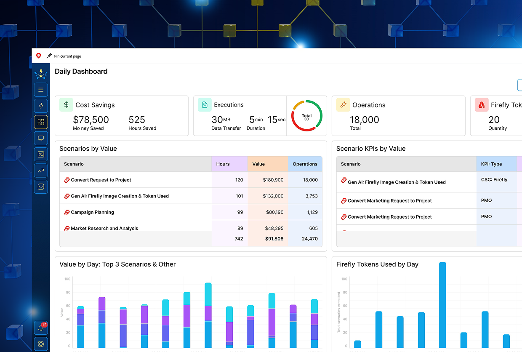Click the lightning bolt sidebar icon
522x352 pixels.
click(x=41, y=106)
